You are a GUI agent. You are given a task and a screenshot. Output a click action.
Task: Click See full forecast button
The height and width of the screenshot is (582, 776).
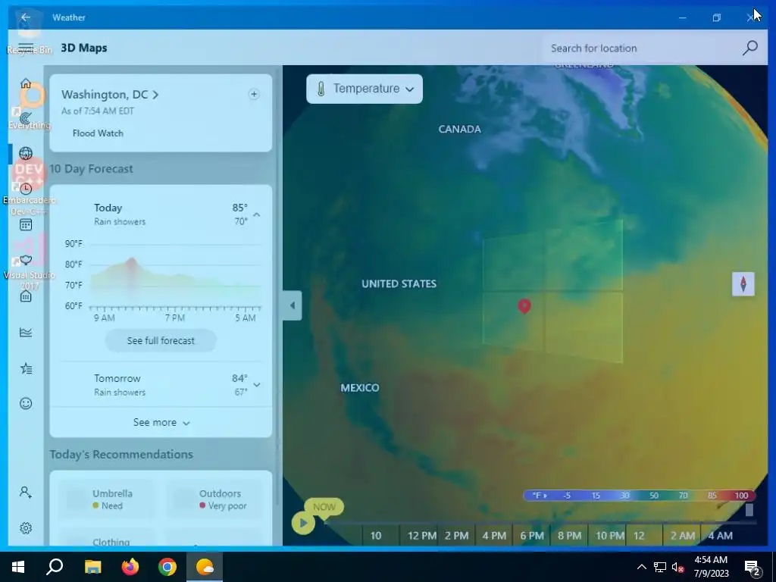(x=161, y=340)
